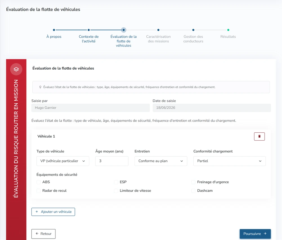Check the Dashcam equipment option
This screenshot has width=282, height=240.
coord(193,191)
